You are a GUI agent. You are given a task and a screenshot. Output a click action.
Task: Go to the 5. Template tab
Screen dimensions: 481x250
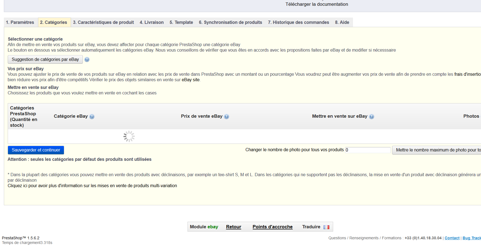[181, 23]
